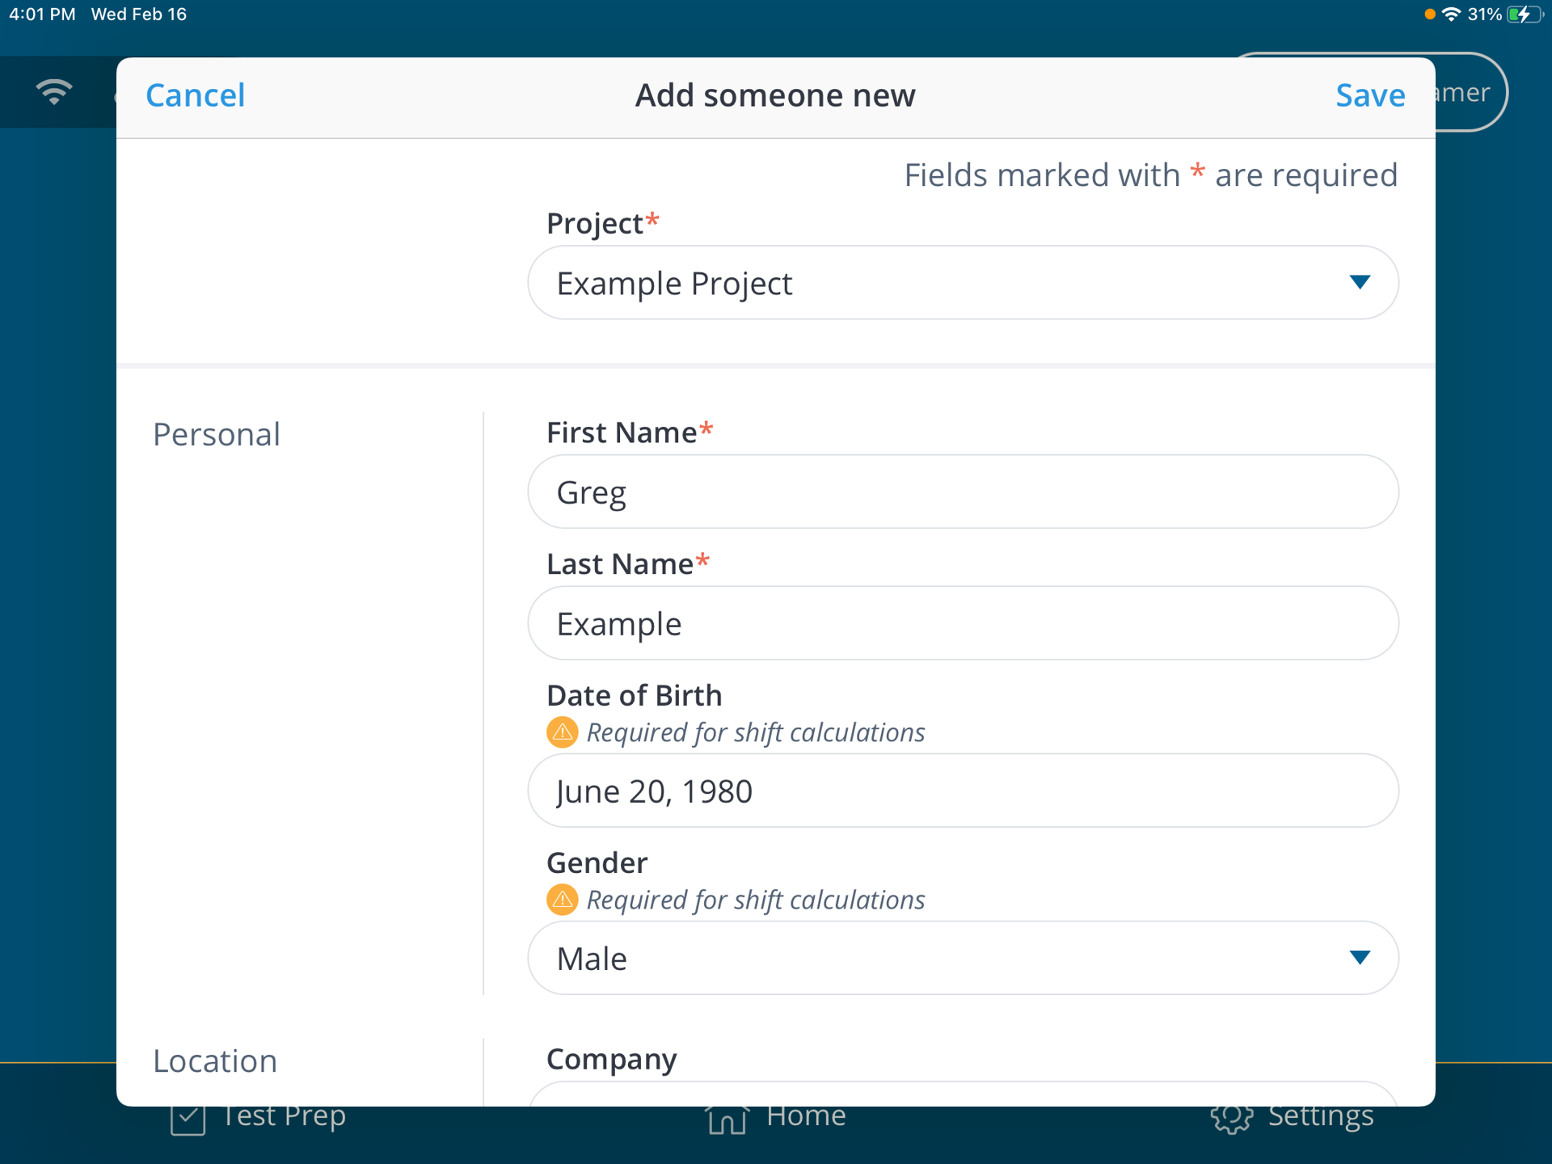Select the Location section label
Viewport: 1552px width, 1164px height.
[215, 1061]
